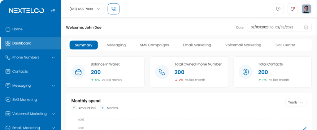317x130 pixels.
Task: Switch to the SMS Campaigns tab
Action: (x=154, y=45)
